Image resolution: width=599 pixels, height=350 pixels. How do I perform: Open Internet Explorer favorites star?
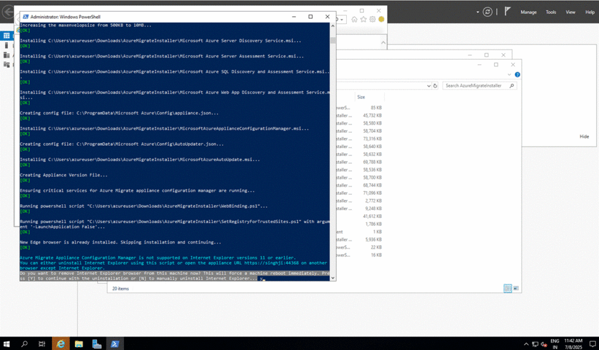tap(363, 19)
